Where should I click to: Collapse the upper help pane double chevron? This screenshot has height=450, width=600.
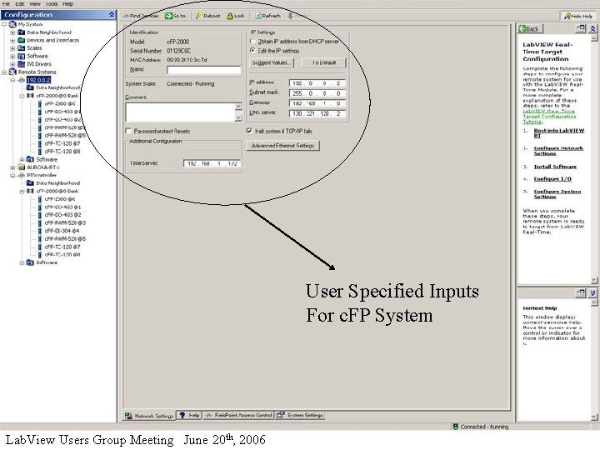click(592, 28)
